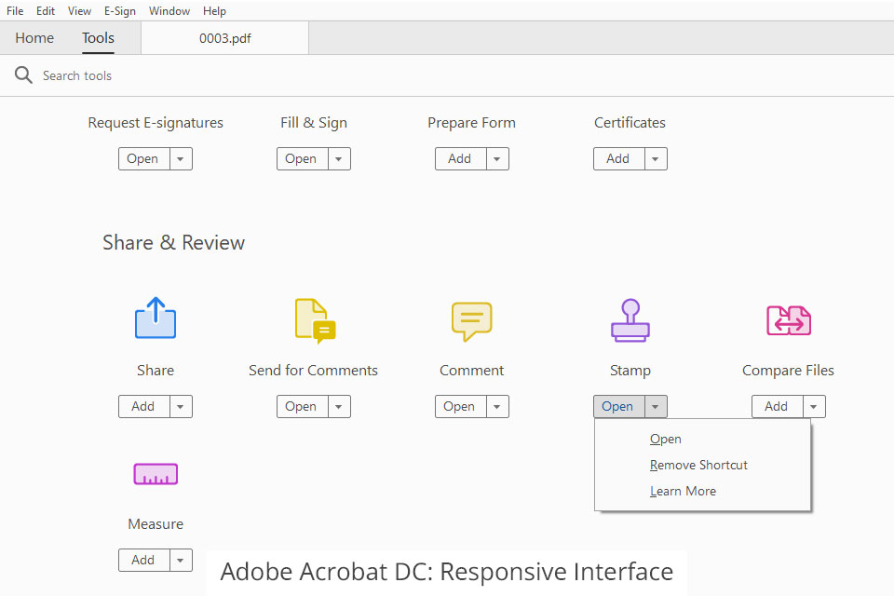The width and height of the screenshot is (894, 596).
Task: Expand Share tool dropdown arrow
Action: [x=181, y=407]
